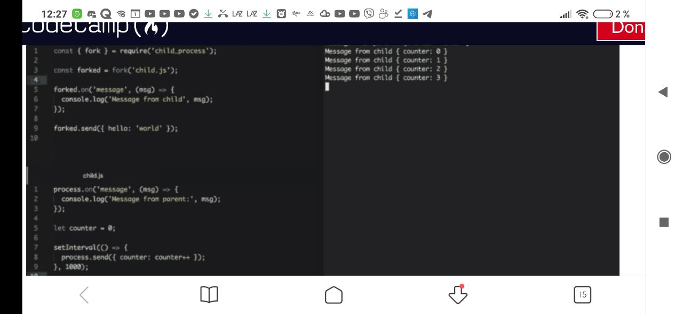Click code line "process.on('message', (msg) => {"
The image size is (683, 314).
(x=116, y=189)
